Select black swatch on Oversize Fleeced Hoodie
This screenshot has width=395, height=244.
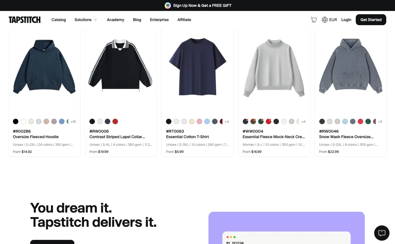[x=15, y=121]
